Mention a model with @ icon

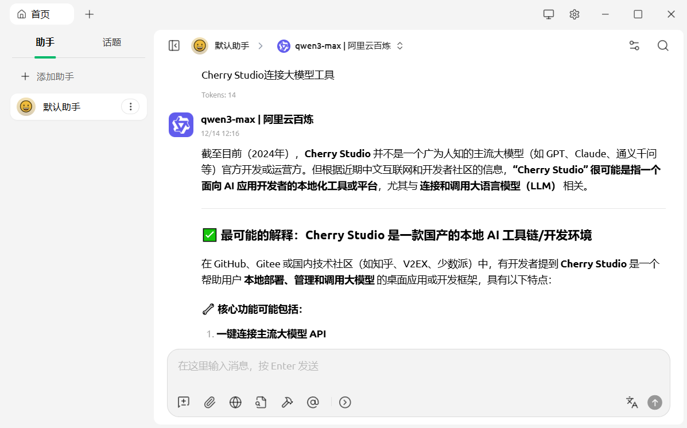pyautogui.click(x=313, y=402)
